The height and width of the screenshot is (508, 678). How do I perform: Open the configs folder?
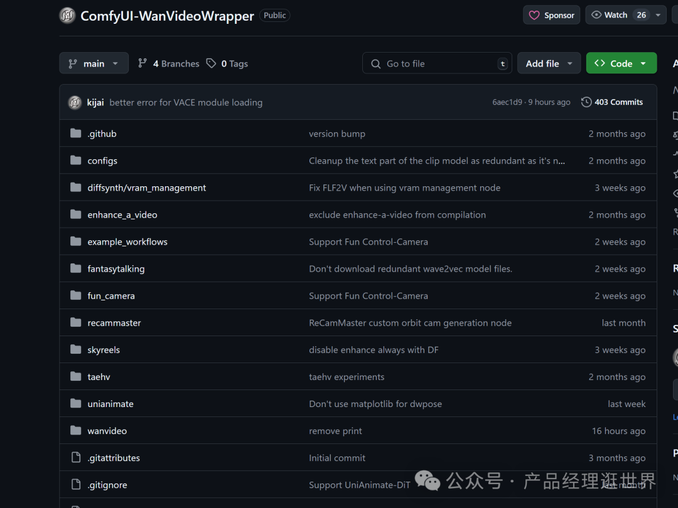click(x=102, y=161)
